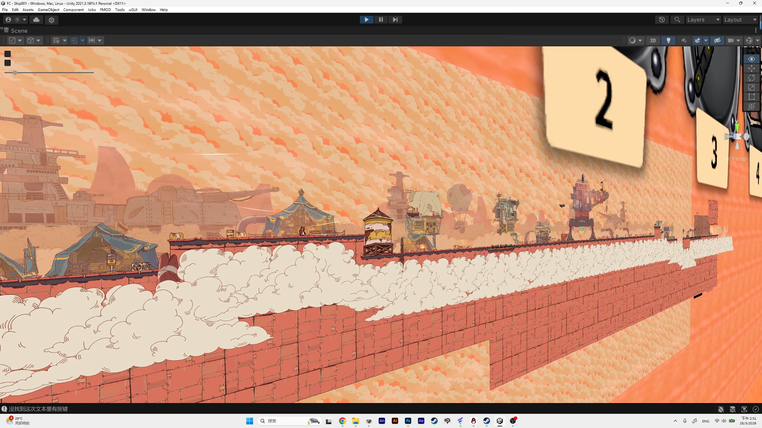Open the uGUI menu
Viewport: 762px width, 428px height.
click(133, 10)
